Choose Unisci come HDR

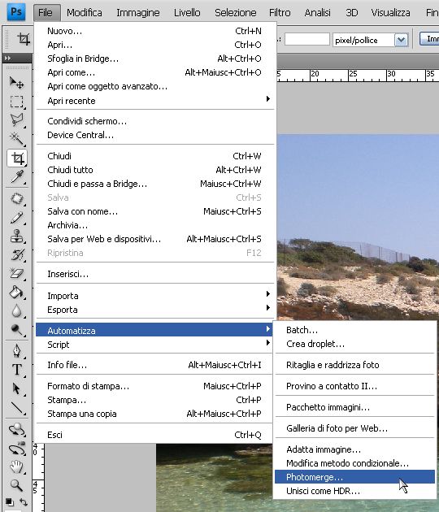[x=354, y=491]
